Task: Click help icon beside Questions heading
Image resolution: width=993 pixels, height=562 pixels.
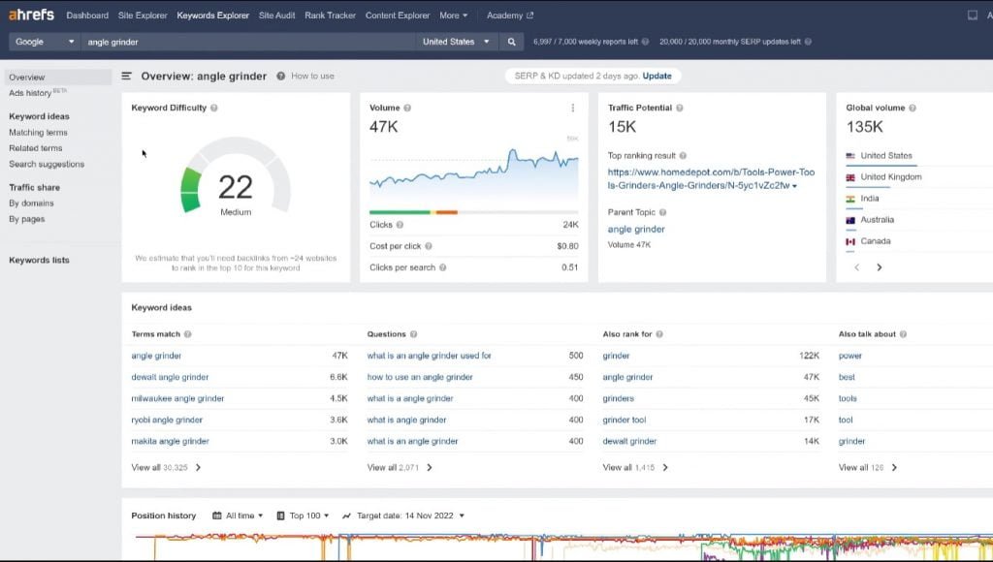Action: [x=413, y=334]
